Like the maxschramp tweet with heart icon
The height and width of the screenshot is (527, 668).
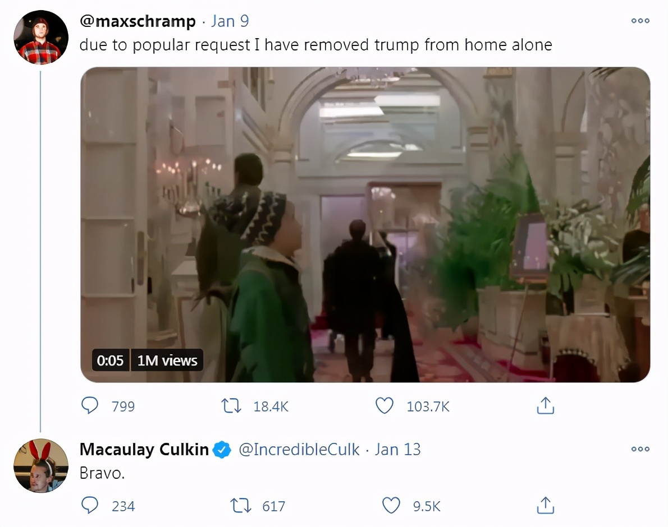385,406
